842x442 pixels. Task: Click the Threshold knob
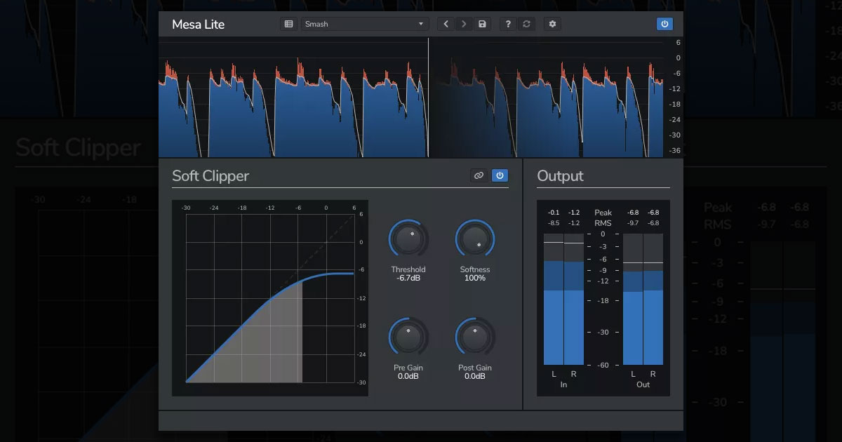(x=408, y=240)
